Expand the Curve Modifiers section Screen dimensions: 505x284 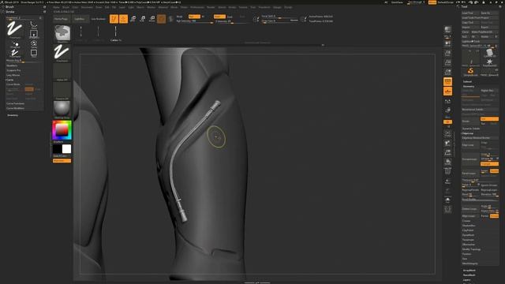point(16,108)
